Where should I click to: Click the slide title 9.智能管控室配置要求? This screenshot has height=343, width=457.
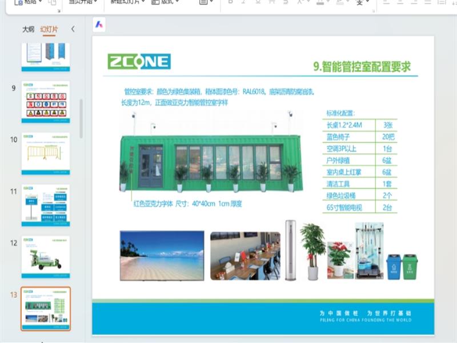(x=362, y=66)
